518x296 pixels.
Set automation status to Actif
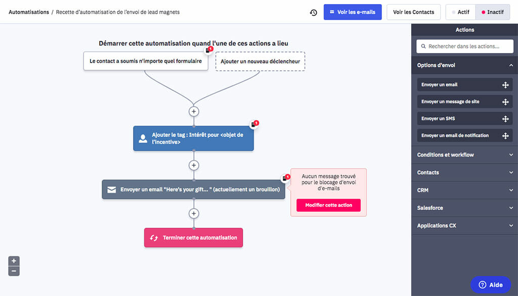[460, 12]
